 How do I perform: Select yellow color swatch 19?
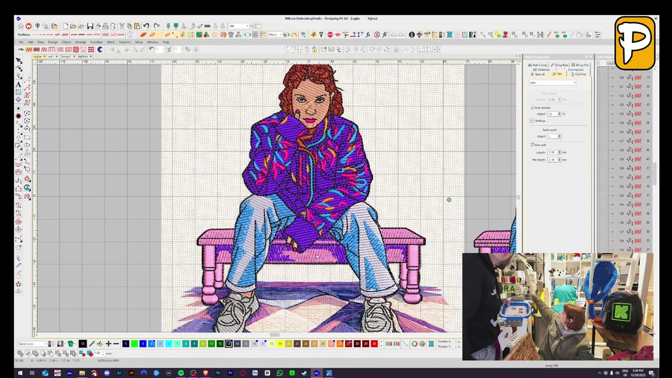(280, 344)
